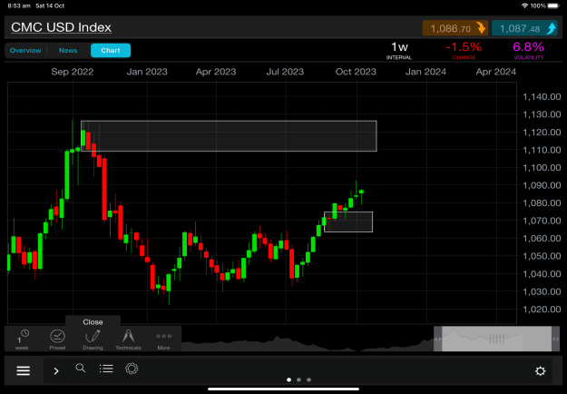Check the battery 100% indicator
This screenshot has height=394, width=567.
[545, 5]
